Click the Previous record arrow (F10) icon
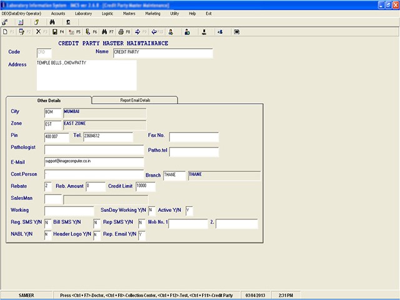 point(154,32)
